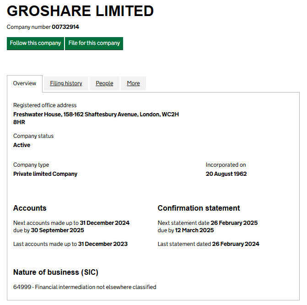The image size is (307, 305).
Task: Click the Private limited Company type text
Action: 45,174
